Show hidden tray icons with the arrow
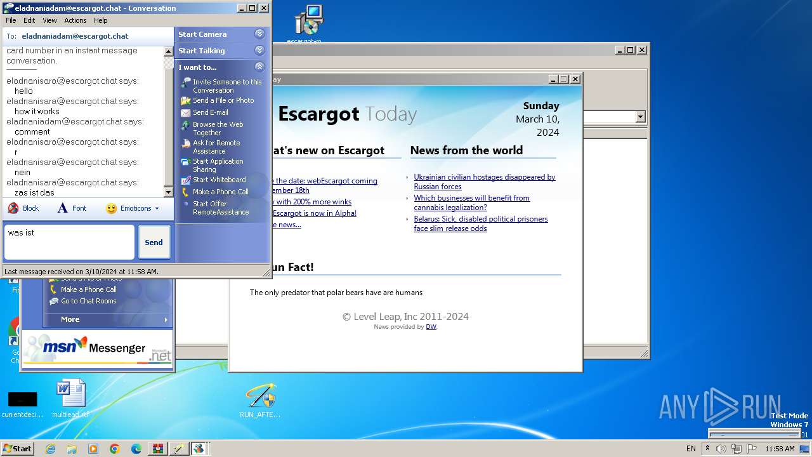 pyautogui.click(x=707, y=449)
